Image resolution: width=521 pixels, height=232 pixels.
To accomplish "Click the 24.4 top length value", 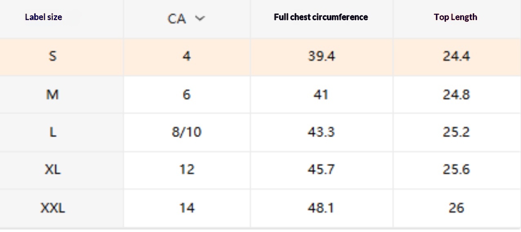I will point(456,56).
